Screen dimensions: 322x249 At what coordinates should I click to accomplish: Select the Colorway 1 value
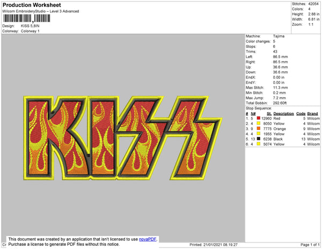point(30,31)
